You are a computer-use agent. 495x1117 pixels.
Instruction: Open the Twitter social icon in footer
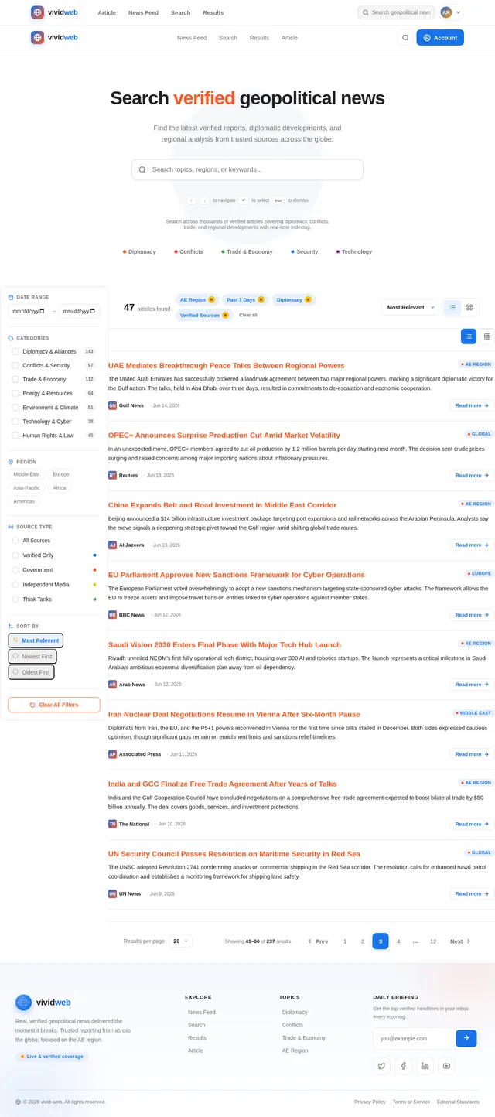pyautogui.click(x=381, y=1066)
